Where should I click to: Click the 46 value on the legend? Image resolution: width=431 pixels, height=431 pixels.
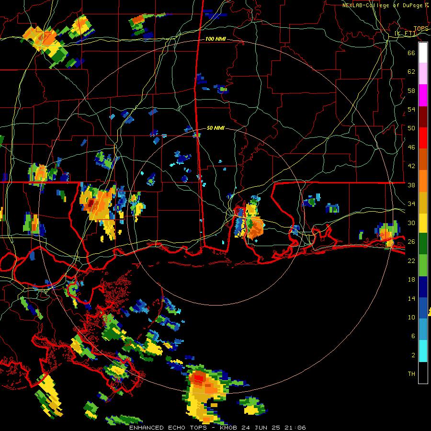411,147
